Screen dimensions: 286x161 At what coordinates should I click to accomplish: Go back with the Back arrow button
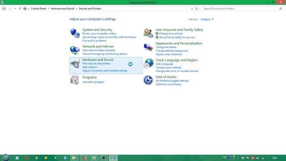[x=4, y=8]
